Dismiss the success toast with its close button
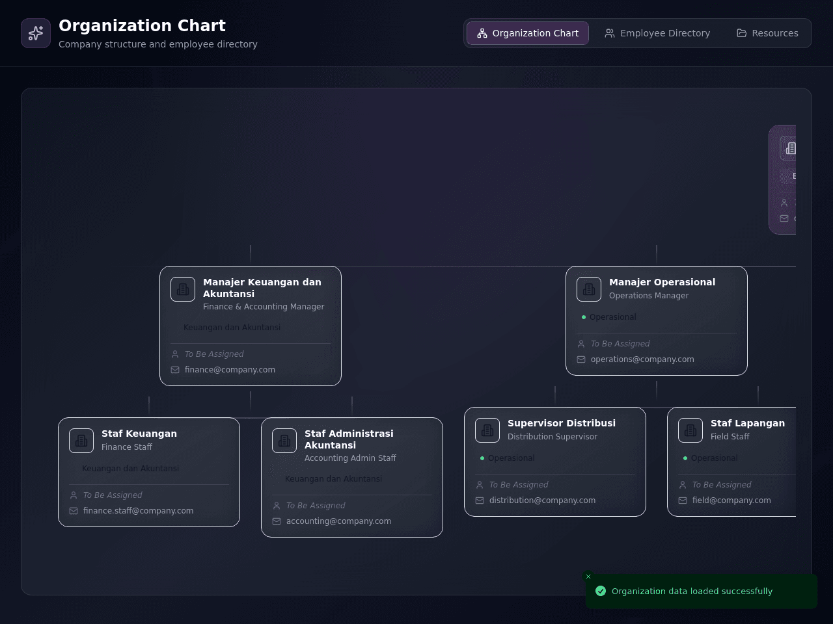This screenshot has width=833, height=624. pyautogui.click(x=588, y=577)
